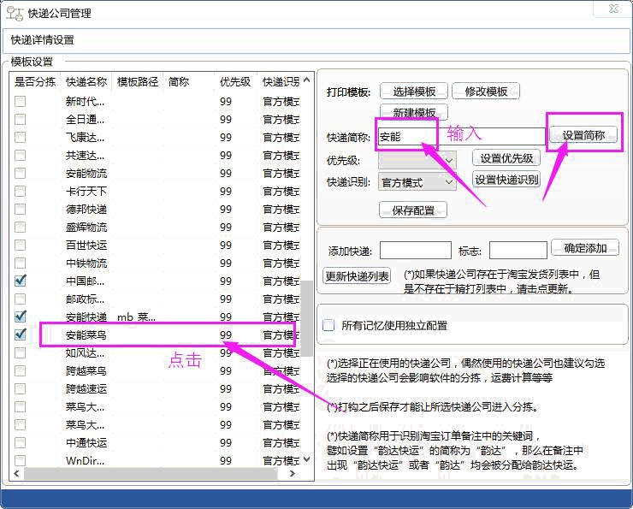Focus the 添加快递 input field

coord(416,251)
